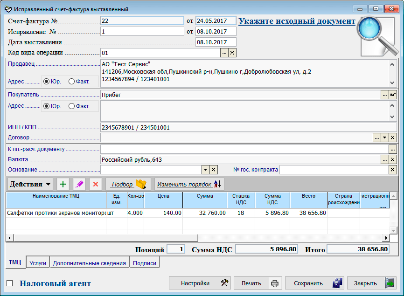The width and height of the screenshot is (404, 296).
Task: Click the table horizontal scrollbar thumb
Action: tap(105, 238)
